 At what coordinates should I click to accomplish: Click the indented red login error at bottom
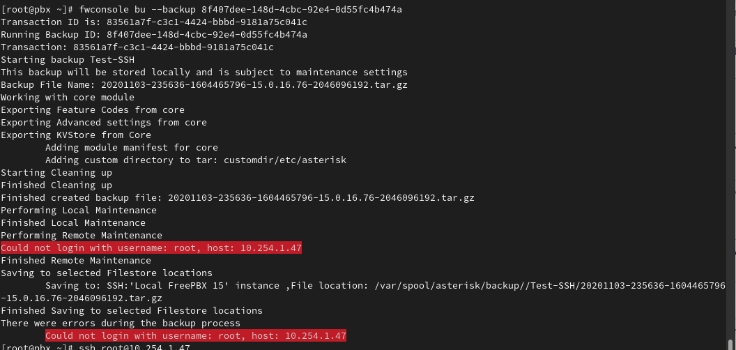[195, 335]
